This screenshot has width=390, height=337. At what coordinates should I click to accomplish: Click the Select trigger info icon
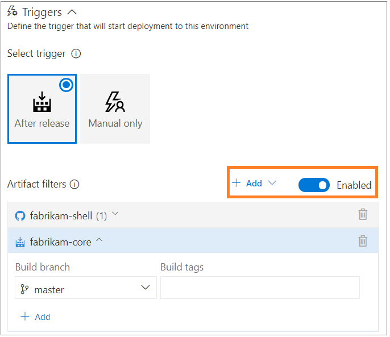point(76,54)
